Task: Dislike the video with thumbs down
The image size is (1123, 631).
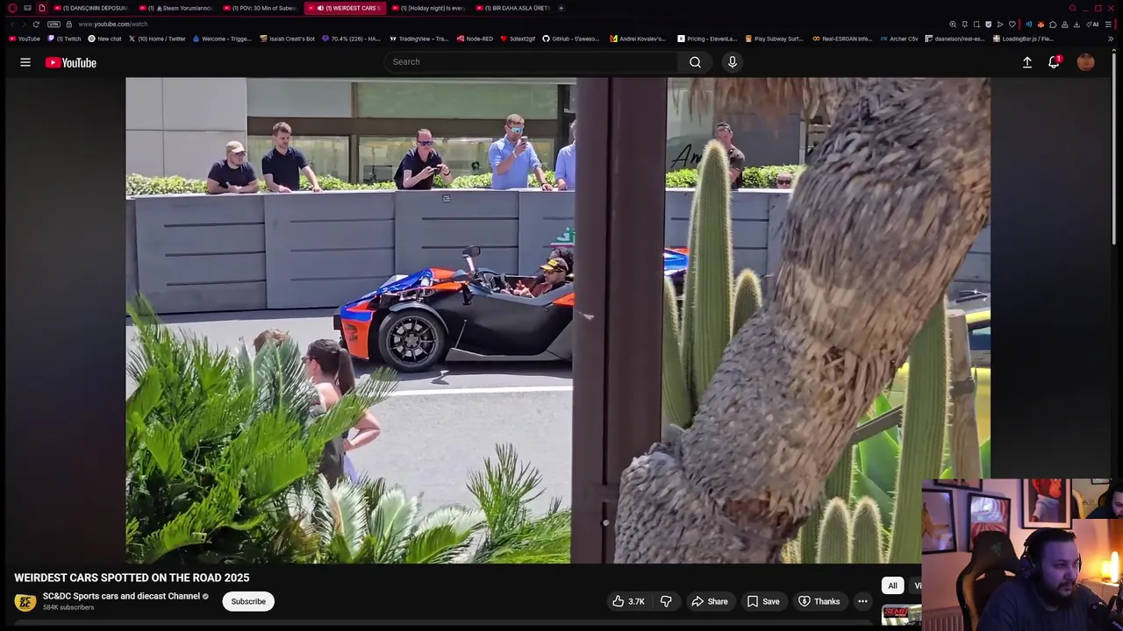Action: 666,601
